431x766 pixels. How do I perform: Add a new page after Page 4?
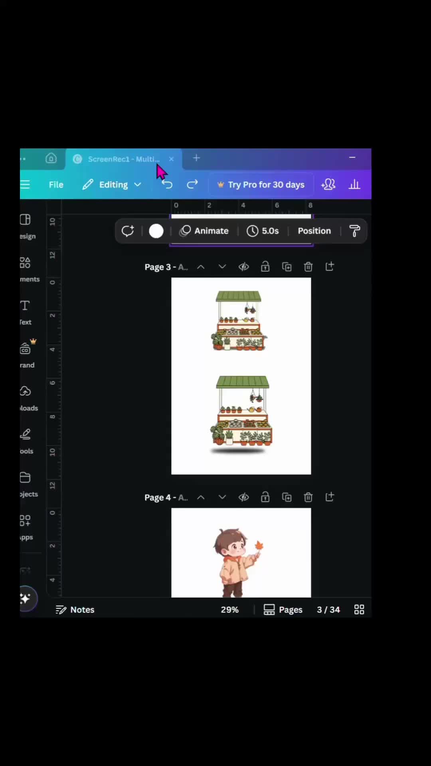(330, 497)
